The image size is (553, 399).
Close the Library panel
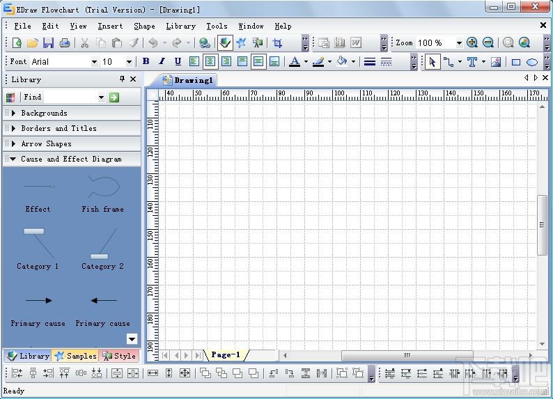133,79
